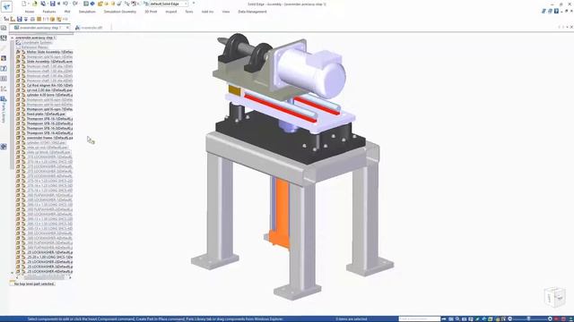Click the New document icon
The width and height of the screenshot is (574, 322).
coord(24,4)
